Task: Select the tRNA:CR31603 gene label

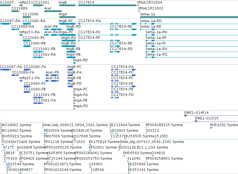Action: tap(151, 8)
